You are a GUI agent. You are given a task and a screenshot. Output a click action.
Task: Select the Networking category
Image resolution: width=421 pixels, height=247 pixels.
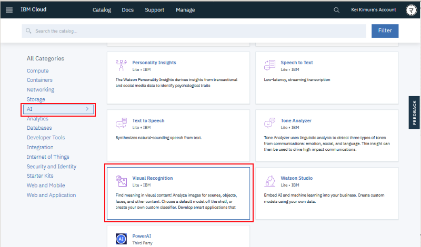point(41,89)
